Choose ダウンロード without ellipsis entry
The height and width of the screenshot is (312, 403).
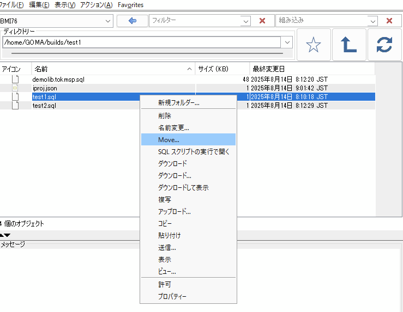(x=188, y=163)
